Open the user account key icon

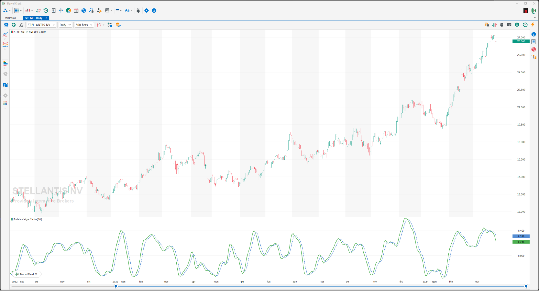pos(99,10)
